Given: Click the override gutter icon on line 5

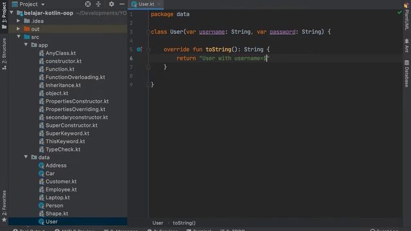Looking at the screenshot, I should click(x=139, y=49).
